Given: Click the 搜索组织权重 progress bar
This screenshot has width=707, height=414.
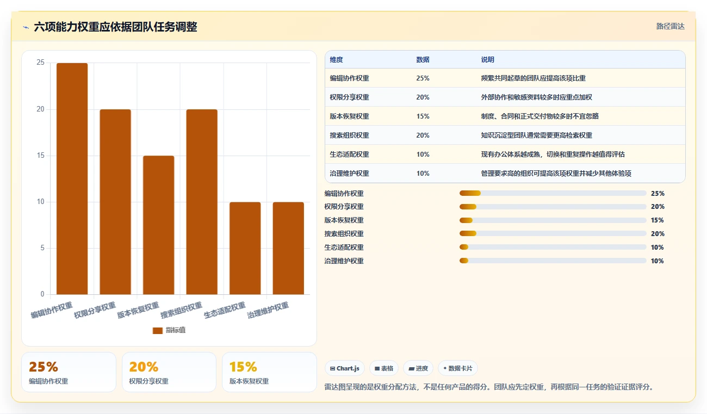Looking at the screenshot, I should pyautogui.click(x=553, y=234).
